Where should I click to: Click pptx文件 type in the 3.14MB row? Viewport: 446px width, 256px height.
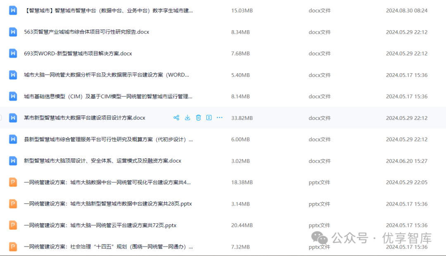(x=319, y=204)
